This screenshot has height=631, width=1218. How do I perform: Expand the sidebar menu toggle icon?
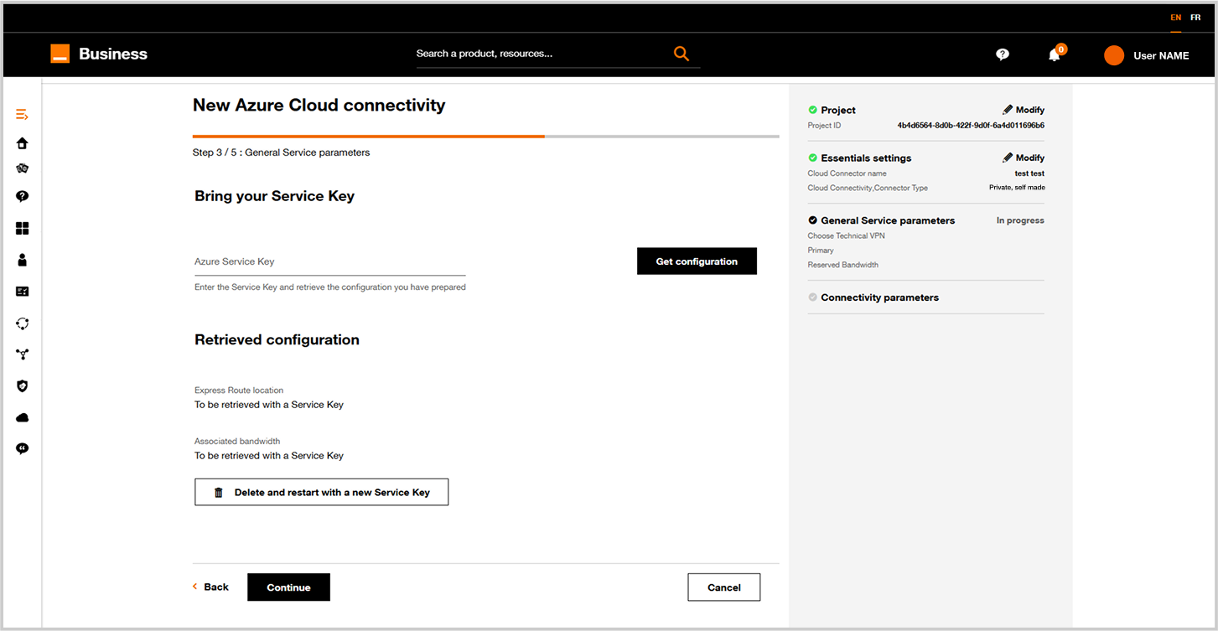coord(23,114)
